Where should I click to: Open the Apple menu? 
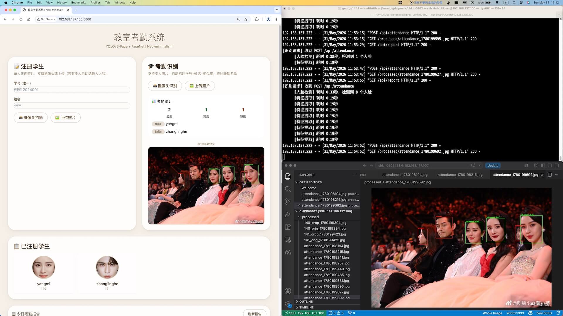(6, 2)
